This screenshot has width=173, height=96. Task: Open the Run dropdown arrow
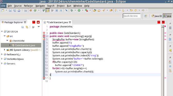pos(83,10)
